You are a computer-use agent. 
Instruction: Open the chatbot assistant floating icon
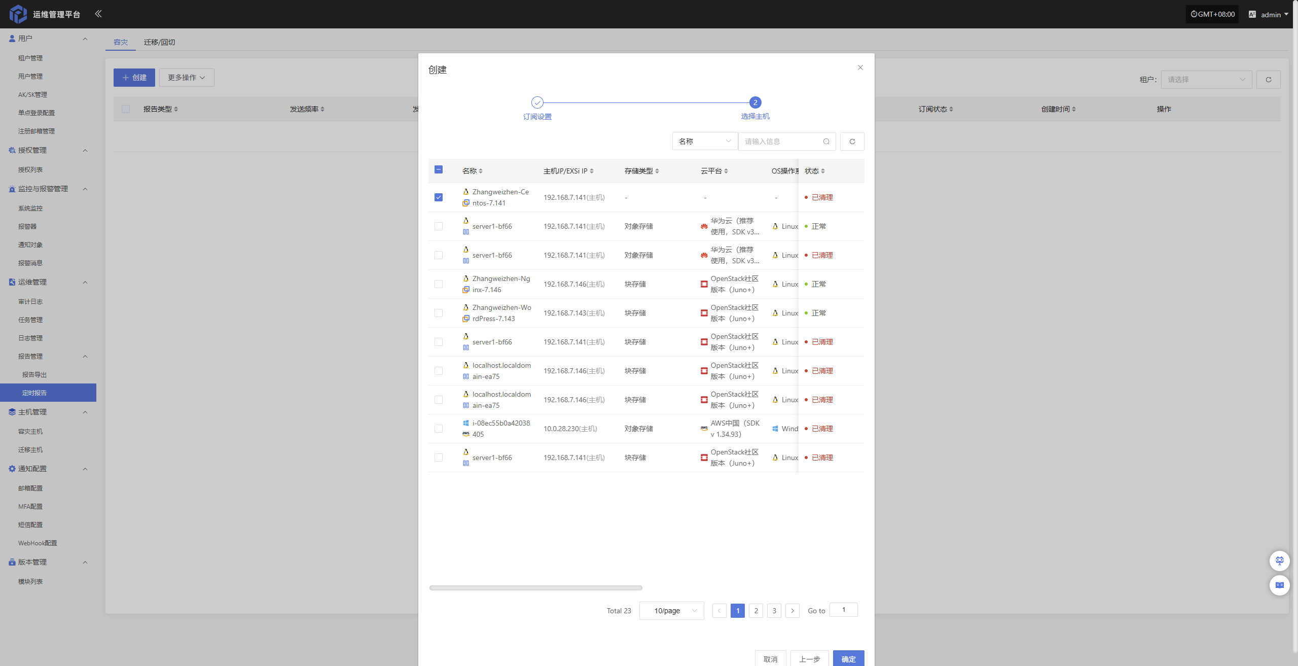point(1279,560)
